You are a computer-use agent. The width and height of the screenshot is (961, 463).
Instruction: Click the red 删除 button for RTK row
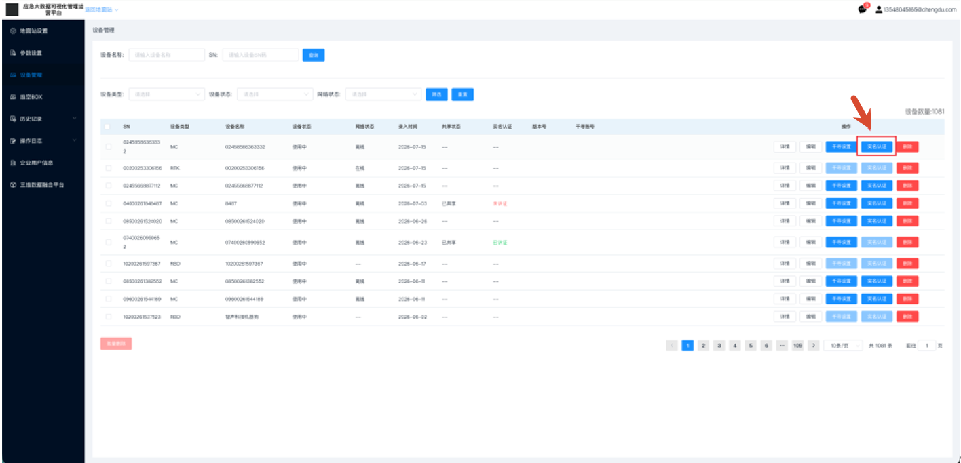907,168
